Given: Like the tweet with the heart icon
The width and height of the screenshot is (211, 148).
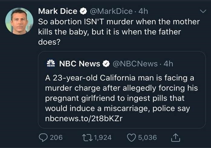Looking at the screenshot, I should (131, 137).
